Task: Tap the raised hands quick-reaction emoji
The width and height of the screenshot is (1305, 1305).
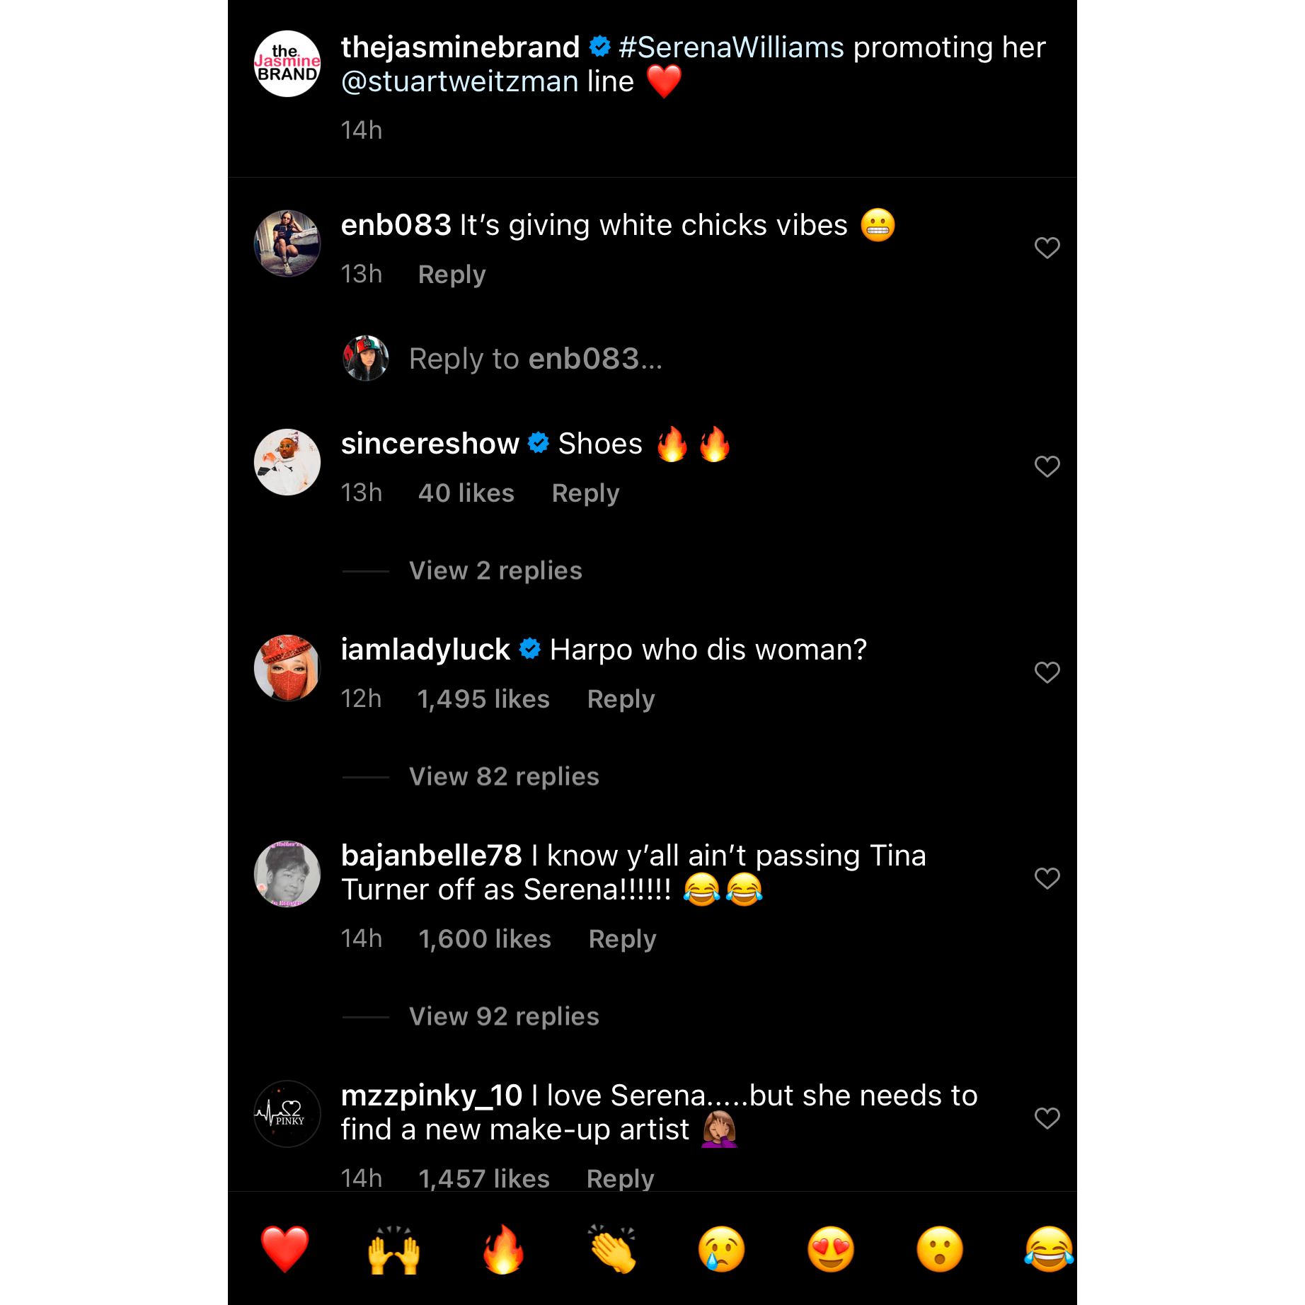Action: pyautogui.click(x=393, y=1249)
